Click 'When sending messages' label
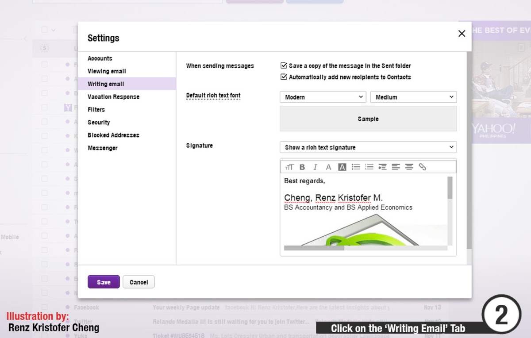Viewport: 531px width, 338px height. pyautogui.click(x=220, y=66)
